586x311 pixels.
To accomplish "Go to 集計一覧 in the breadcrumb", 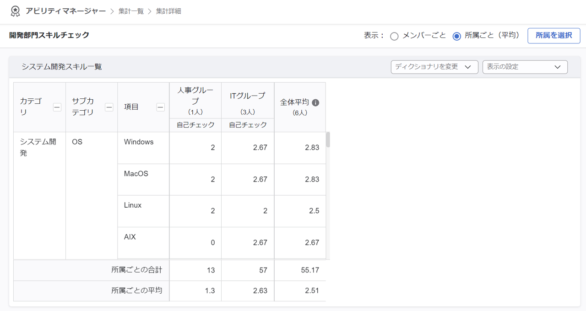I will click(131, 11).
